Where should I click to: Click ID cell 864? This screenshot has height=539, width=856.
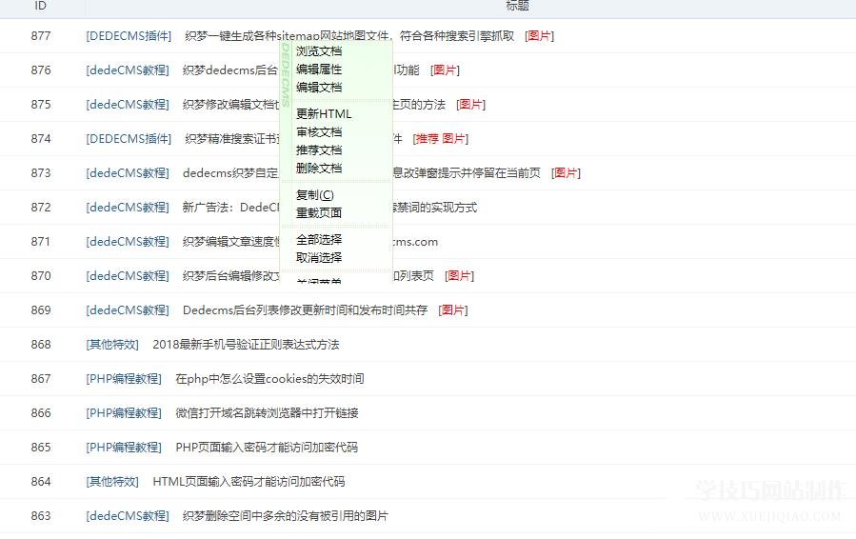tap(41, 482)
